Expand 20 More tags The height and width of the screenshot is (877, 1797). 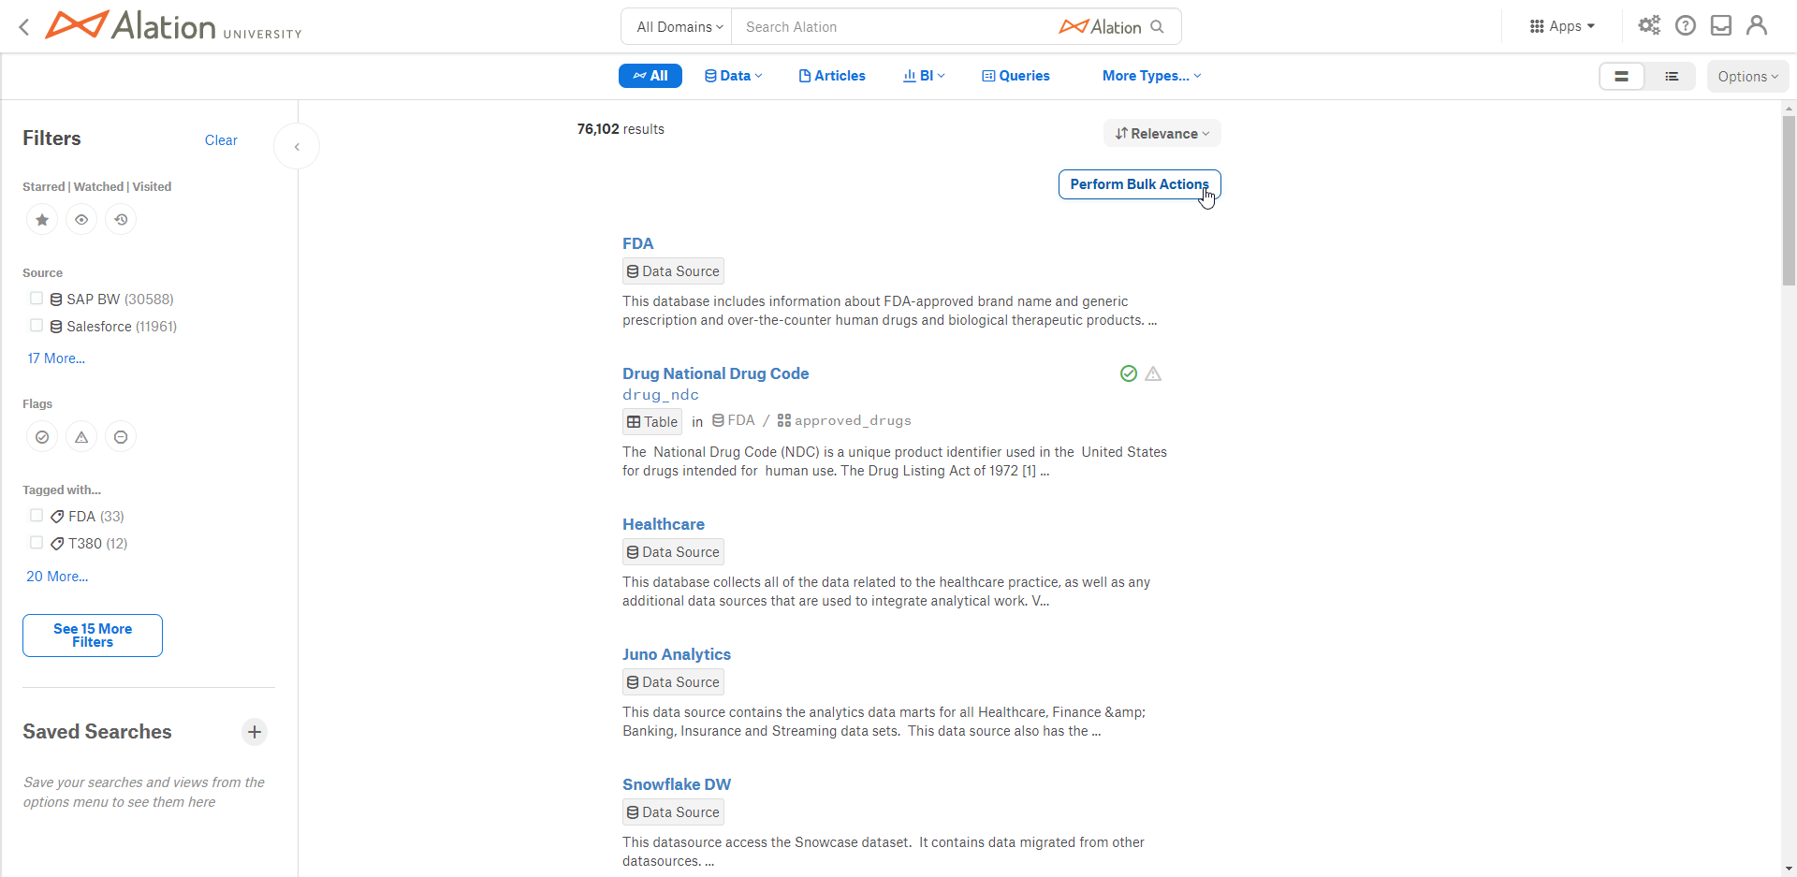point(57,577)
